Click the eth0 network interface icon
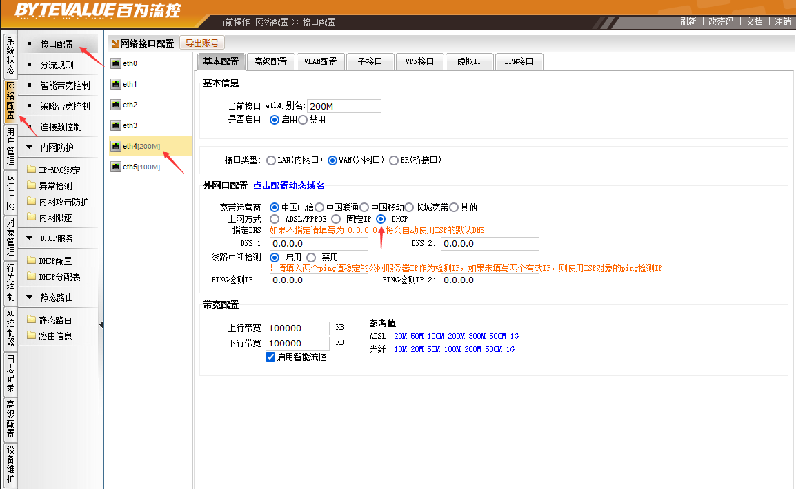The image size is (796, 489). pyautogui.click(x=116, y=64)
